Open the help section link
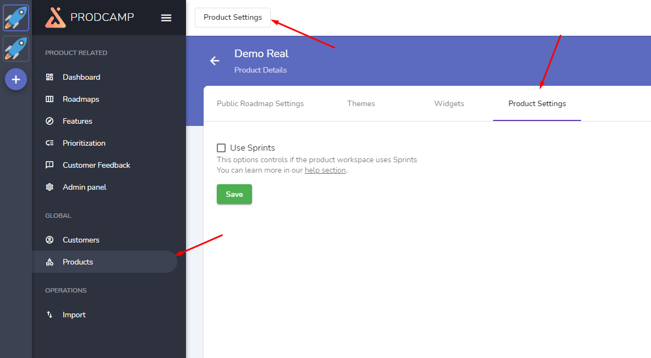This screenshot has width=651, height=358. pos(325,170)
